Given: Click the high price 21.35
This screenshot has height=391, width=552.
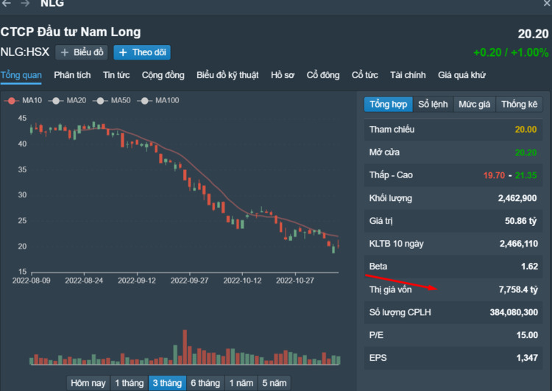Looking at the screenshot, I should pyautogui.click(x=526, y=175).
